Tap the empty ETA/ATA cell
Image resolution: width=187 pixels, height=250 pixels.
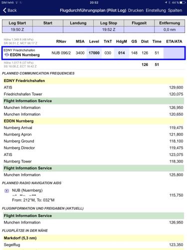[174, 53]
